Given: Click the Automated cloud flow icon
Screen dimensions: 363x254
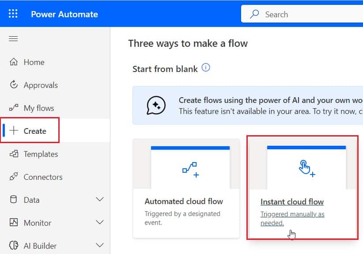Looking at the screenshot, I should [190, 170].
